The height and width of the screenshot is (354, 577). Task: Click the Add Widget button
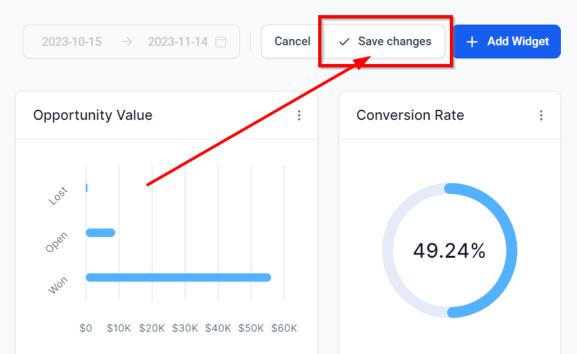click(507, 42)
